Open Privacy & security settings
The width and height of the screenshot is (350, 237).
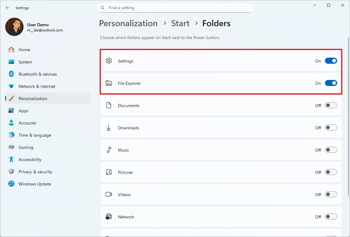35,172
